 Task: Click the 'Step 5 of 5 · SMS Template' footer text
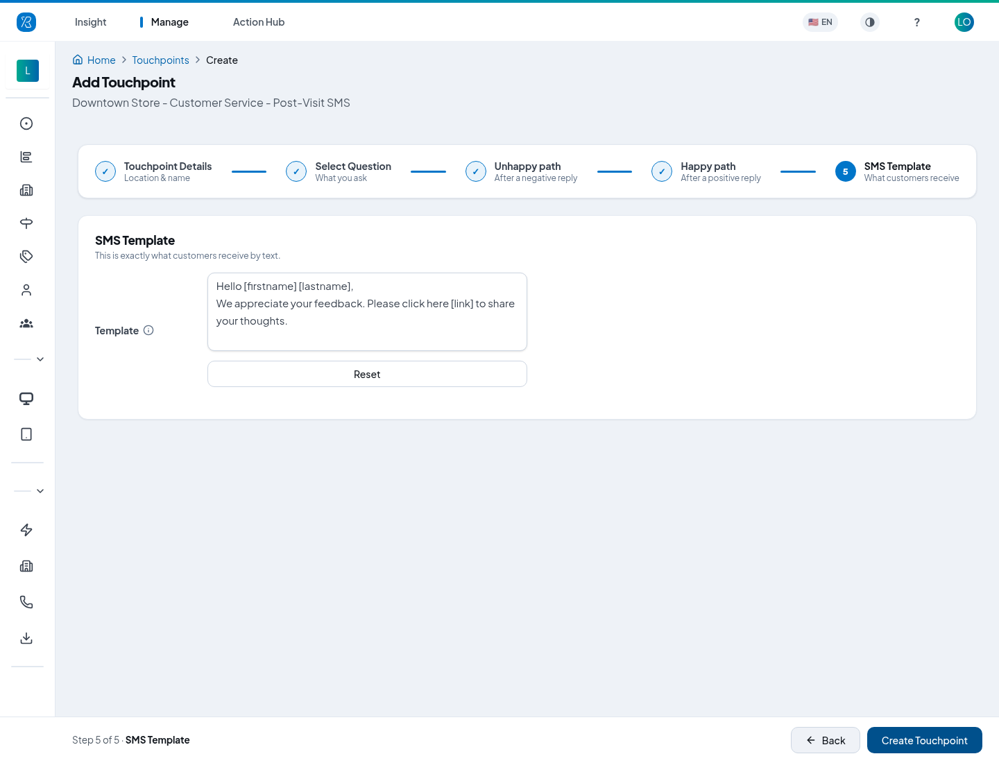point(131,740)
